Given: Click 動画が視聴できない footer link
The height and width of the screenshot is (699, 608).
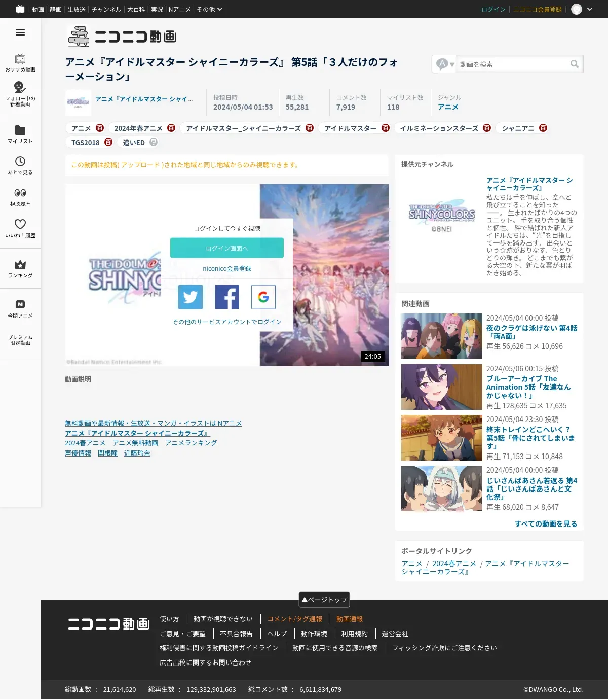Looking at the screenshot, I should pos(223,619).
